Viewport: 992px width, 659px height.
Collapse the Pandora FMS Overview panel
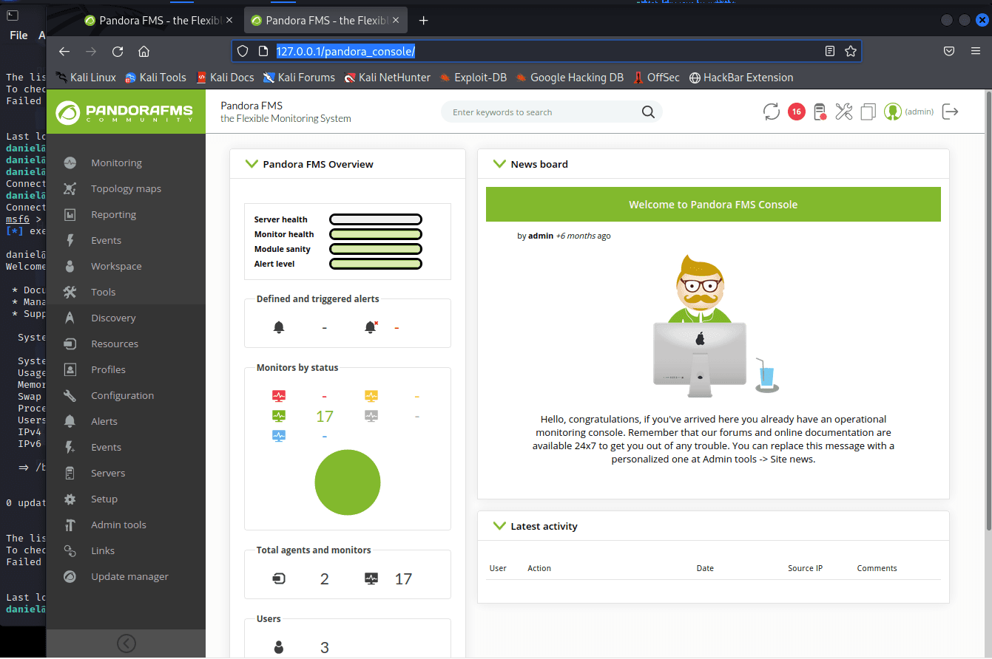(251, 164)
